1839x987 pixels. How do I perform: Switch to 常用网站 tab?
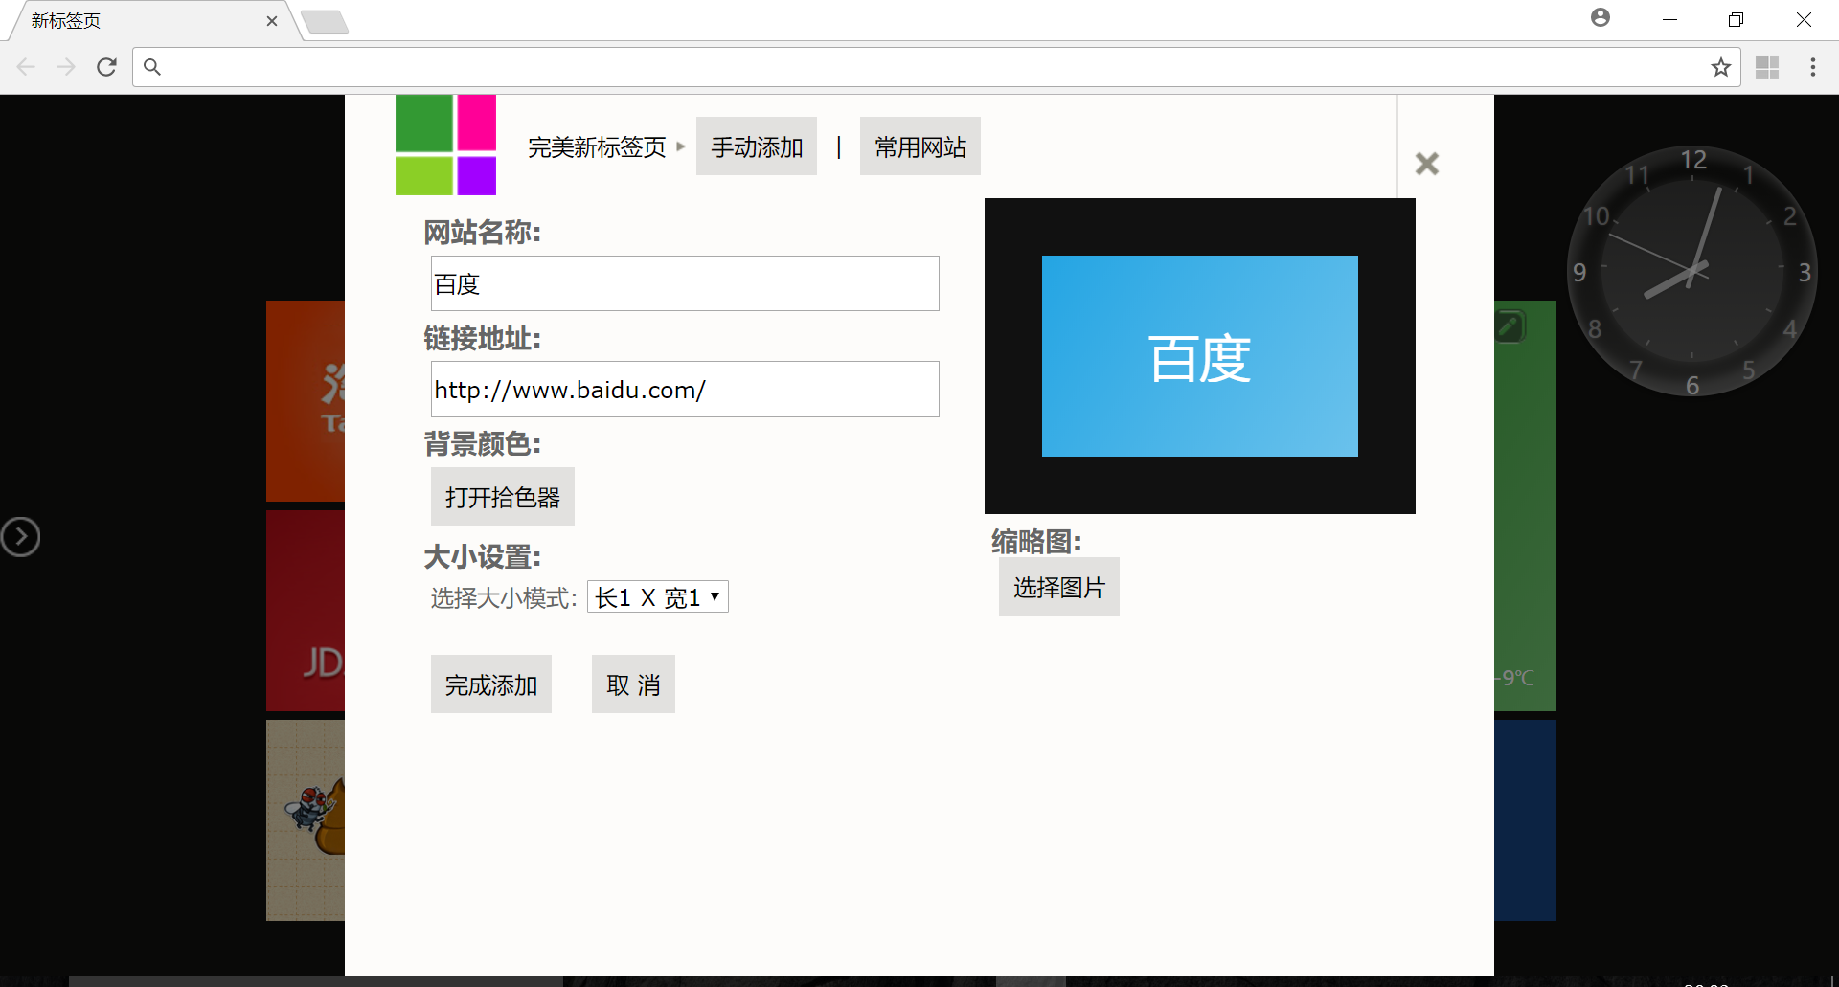920,146
